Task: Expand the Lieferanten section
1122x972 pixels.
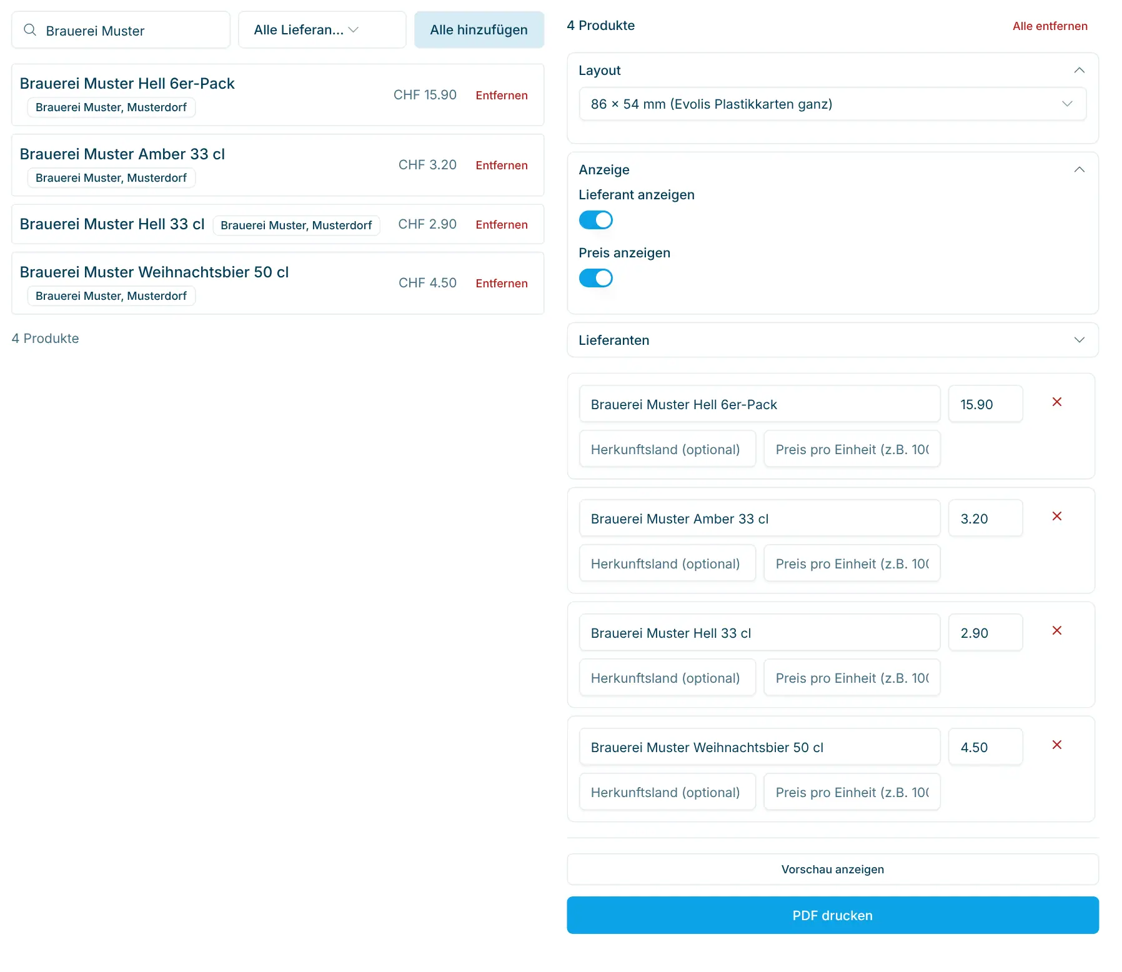Action: click(x=832, y=340)
